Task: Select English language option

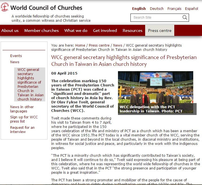Action: (139, 9)
